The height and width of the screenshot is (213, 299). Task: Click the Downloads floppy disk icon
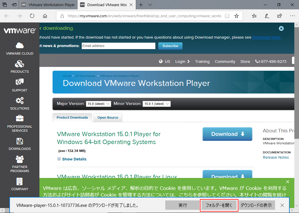(20, 141)
